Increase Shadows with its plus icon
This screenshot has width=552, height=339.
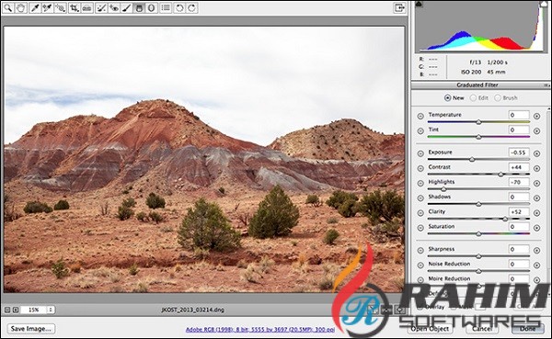tap(536, 198)
